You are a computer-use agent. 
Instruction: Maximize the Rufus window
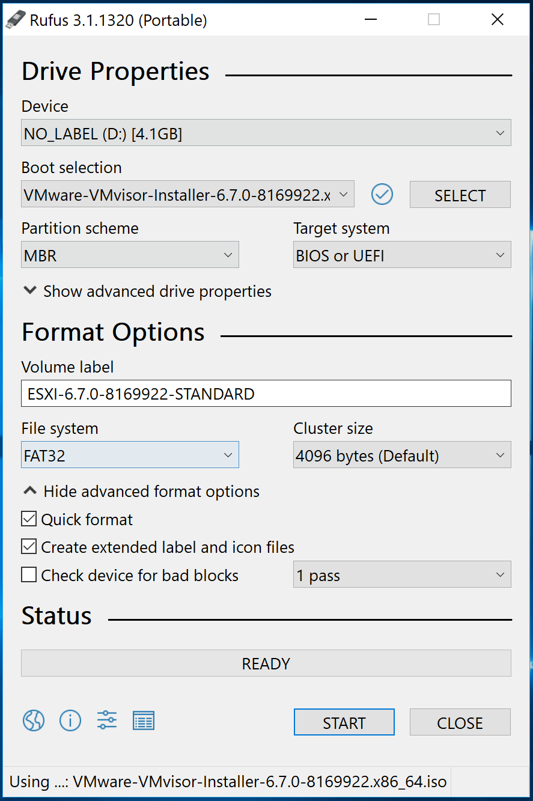434,20
